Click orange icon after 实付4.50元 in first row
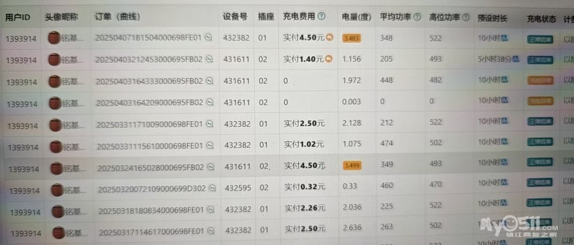 coord(329,38)
